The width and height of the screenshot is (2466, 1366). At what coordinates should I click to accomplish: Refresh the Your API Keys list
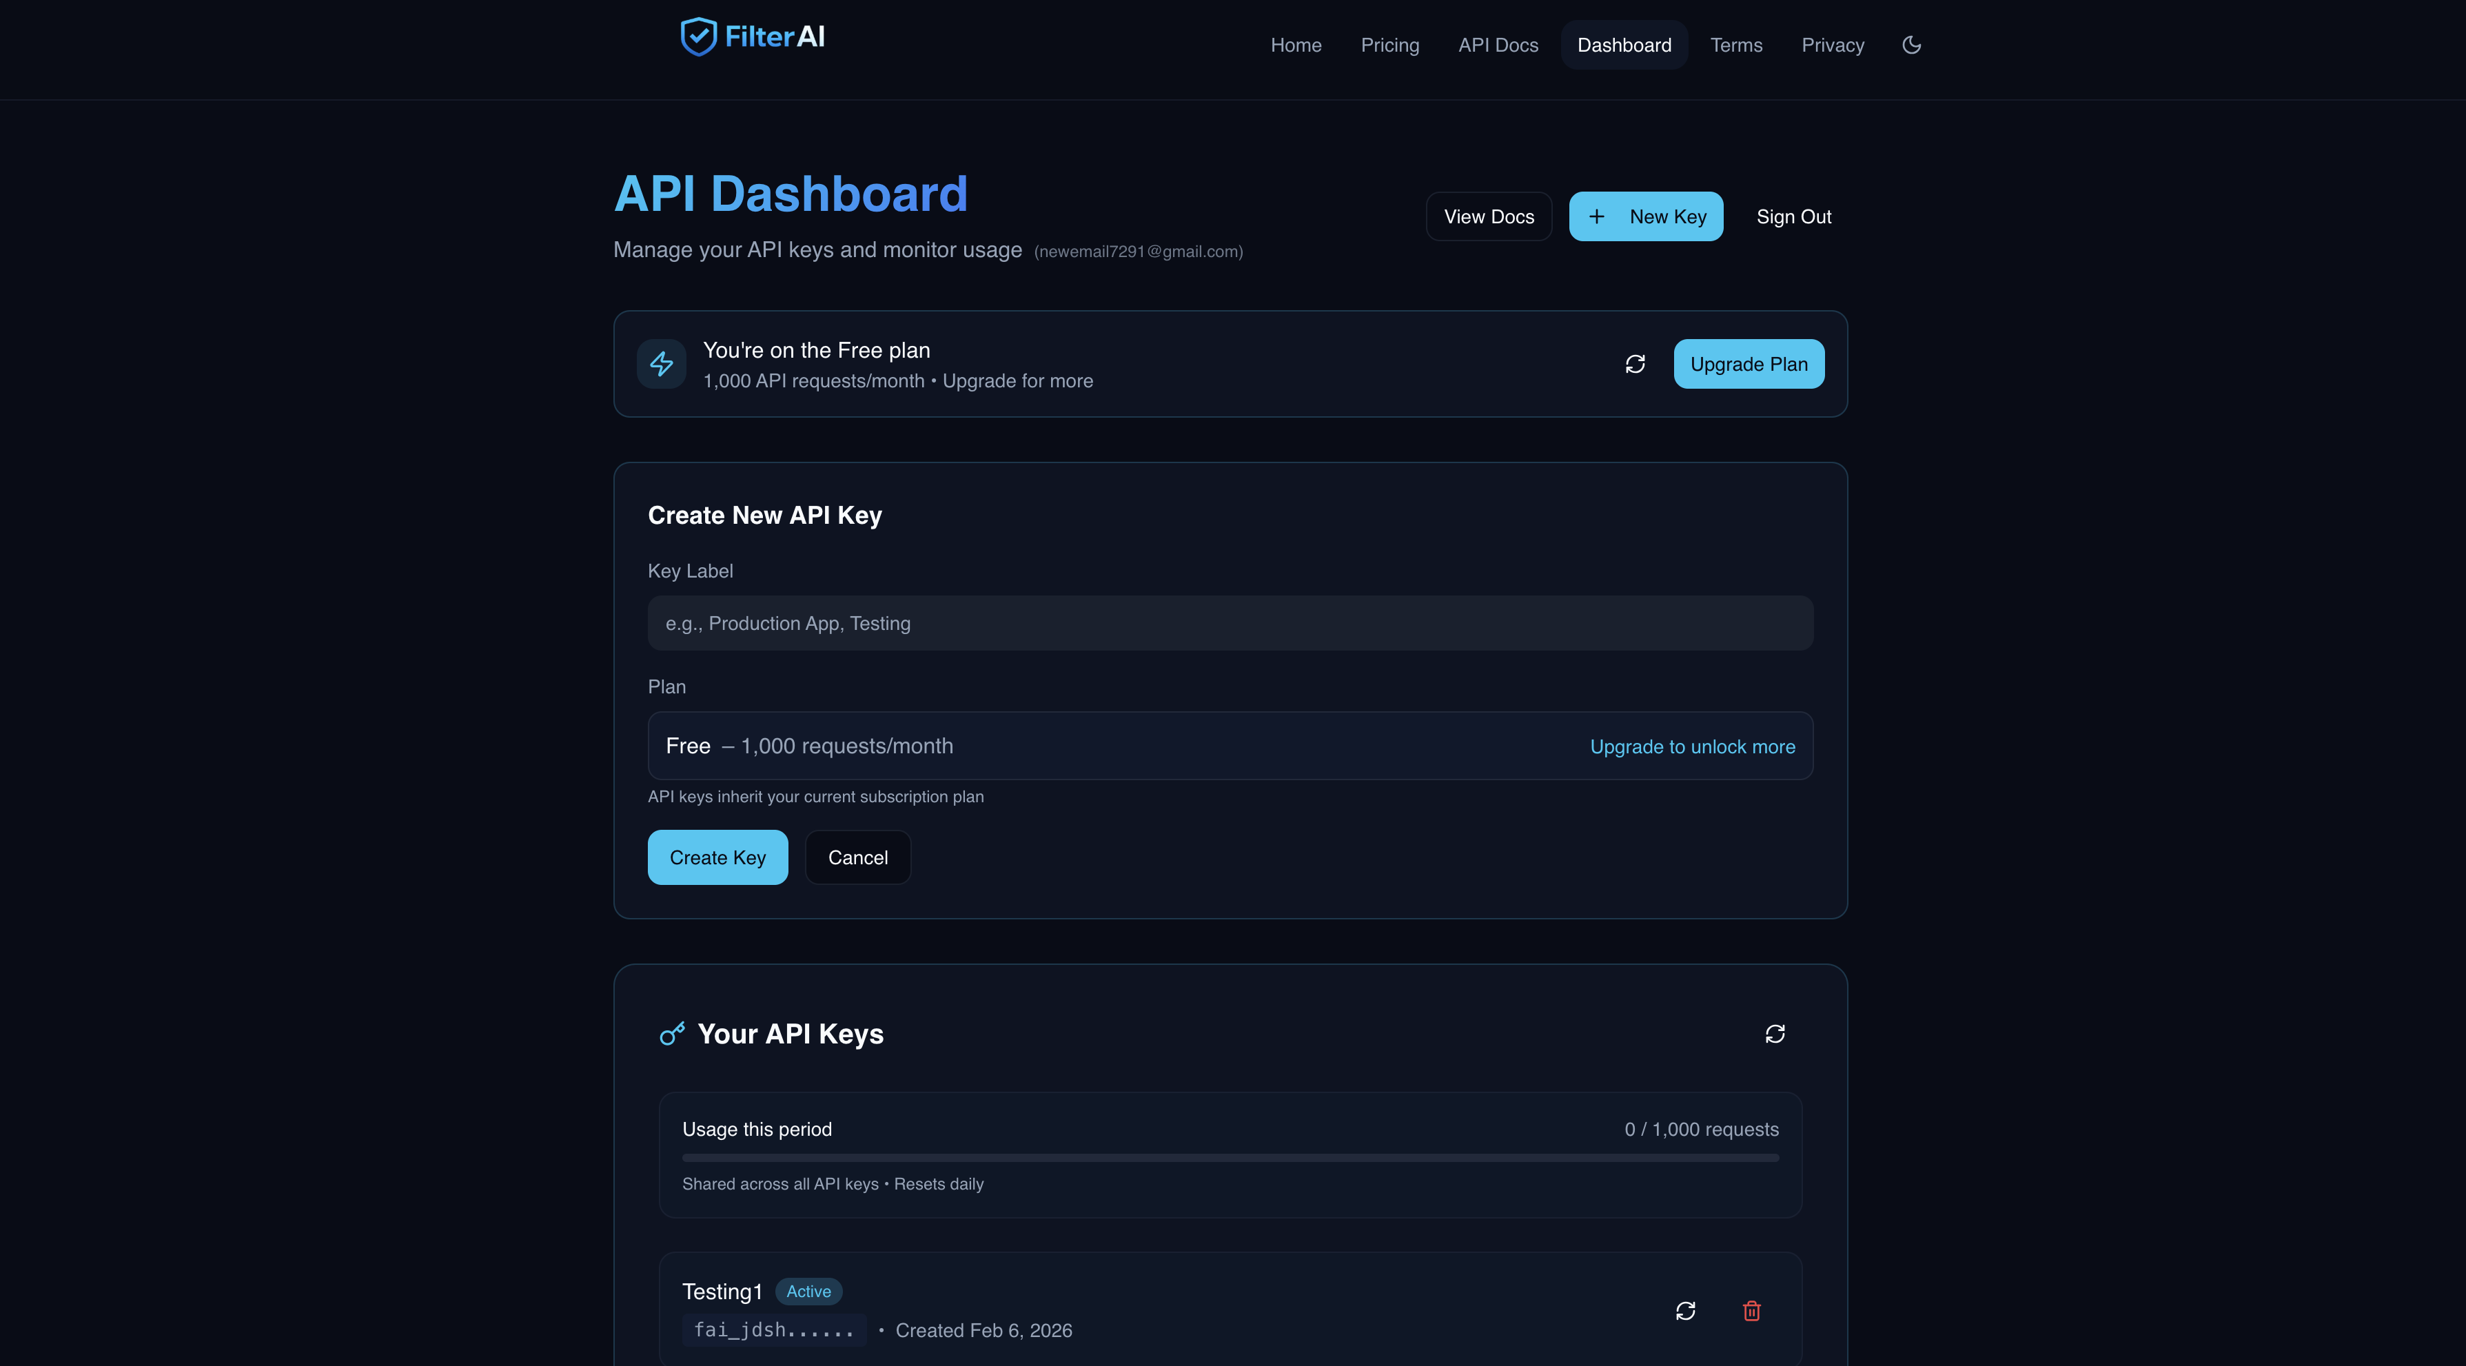coord(1775,1034)
